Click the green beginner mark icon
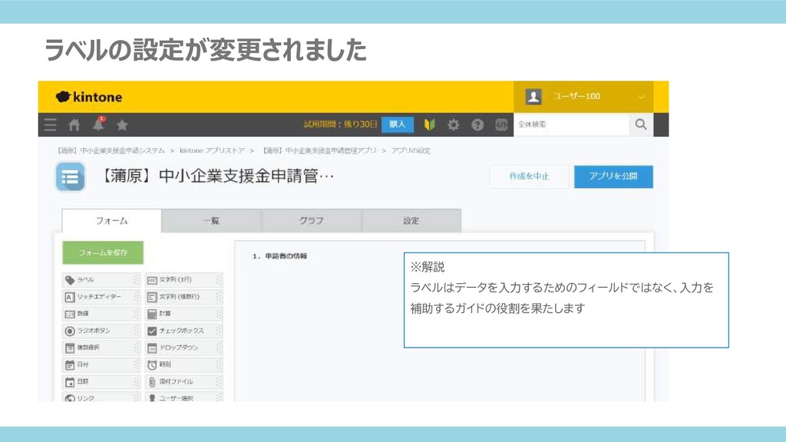Image resolution: width=786 pixels, height=442 pixels. coord(430,125)
